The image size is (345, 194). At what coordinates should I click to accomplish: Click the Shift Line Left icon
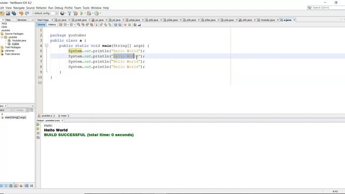[x=115, y=25]
